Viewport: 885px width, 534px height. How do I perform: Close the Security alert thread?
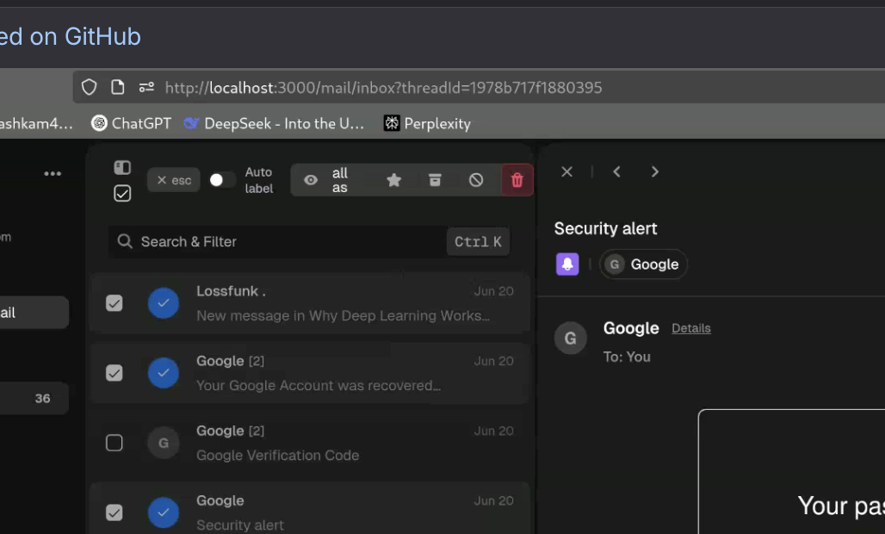pos(566,171)
